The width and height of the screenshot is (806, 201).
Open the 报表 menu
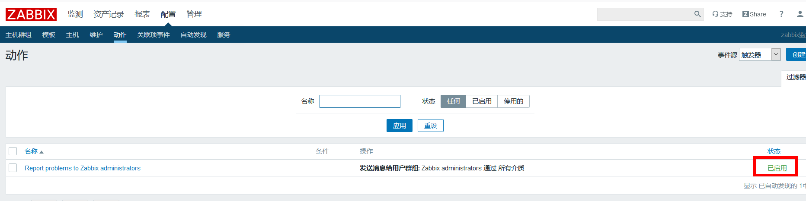point(142,14)
